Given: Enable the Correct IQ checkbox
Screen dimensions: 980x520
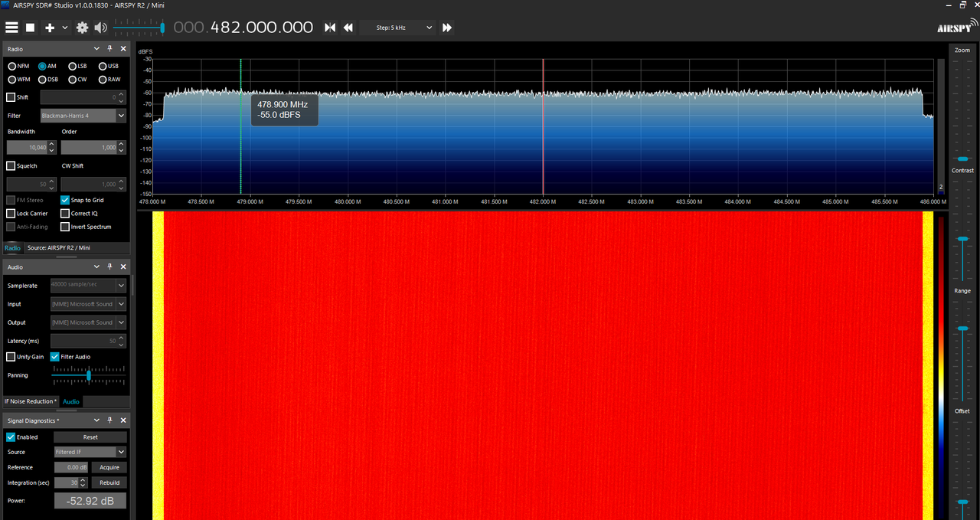Looking at the screenshot, I should [65, 213].
